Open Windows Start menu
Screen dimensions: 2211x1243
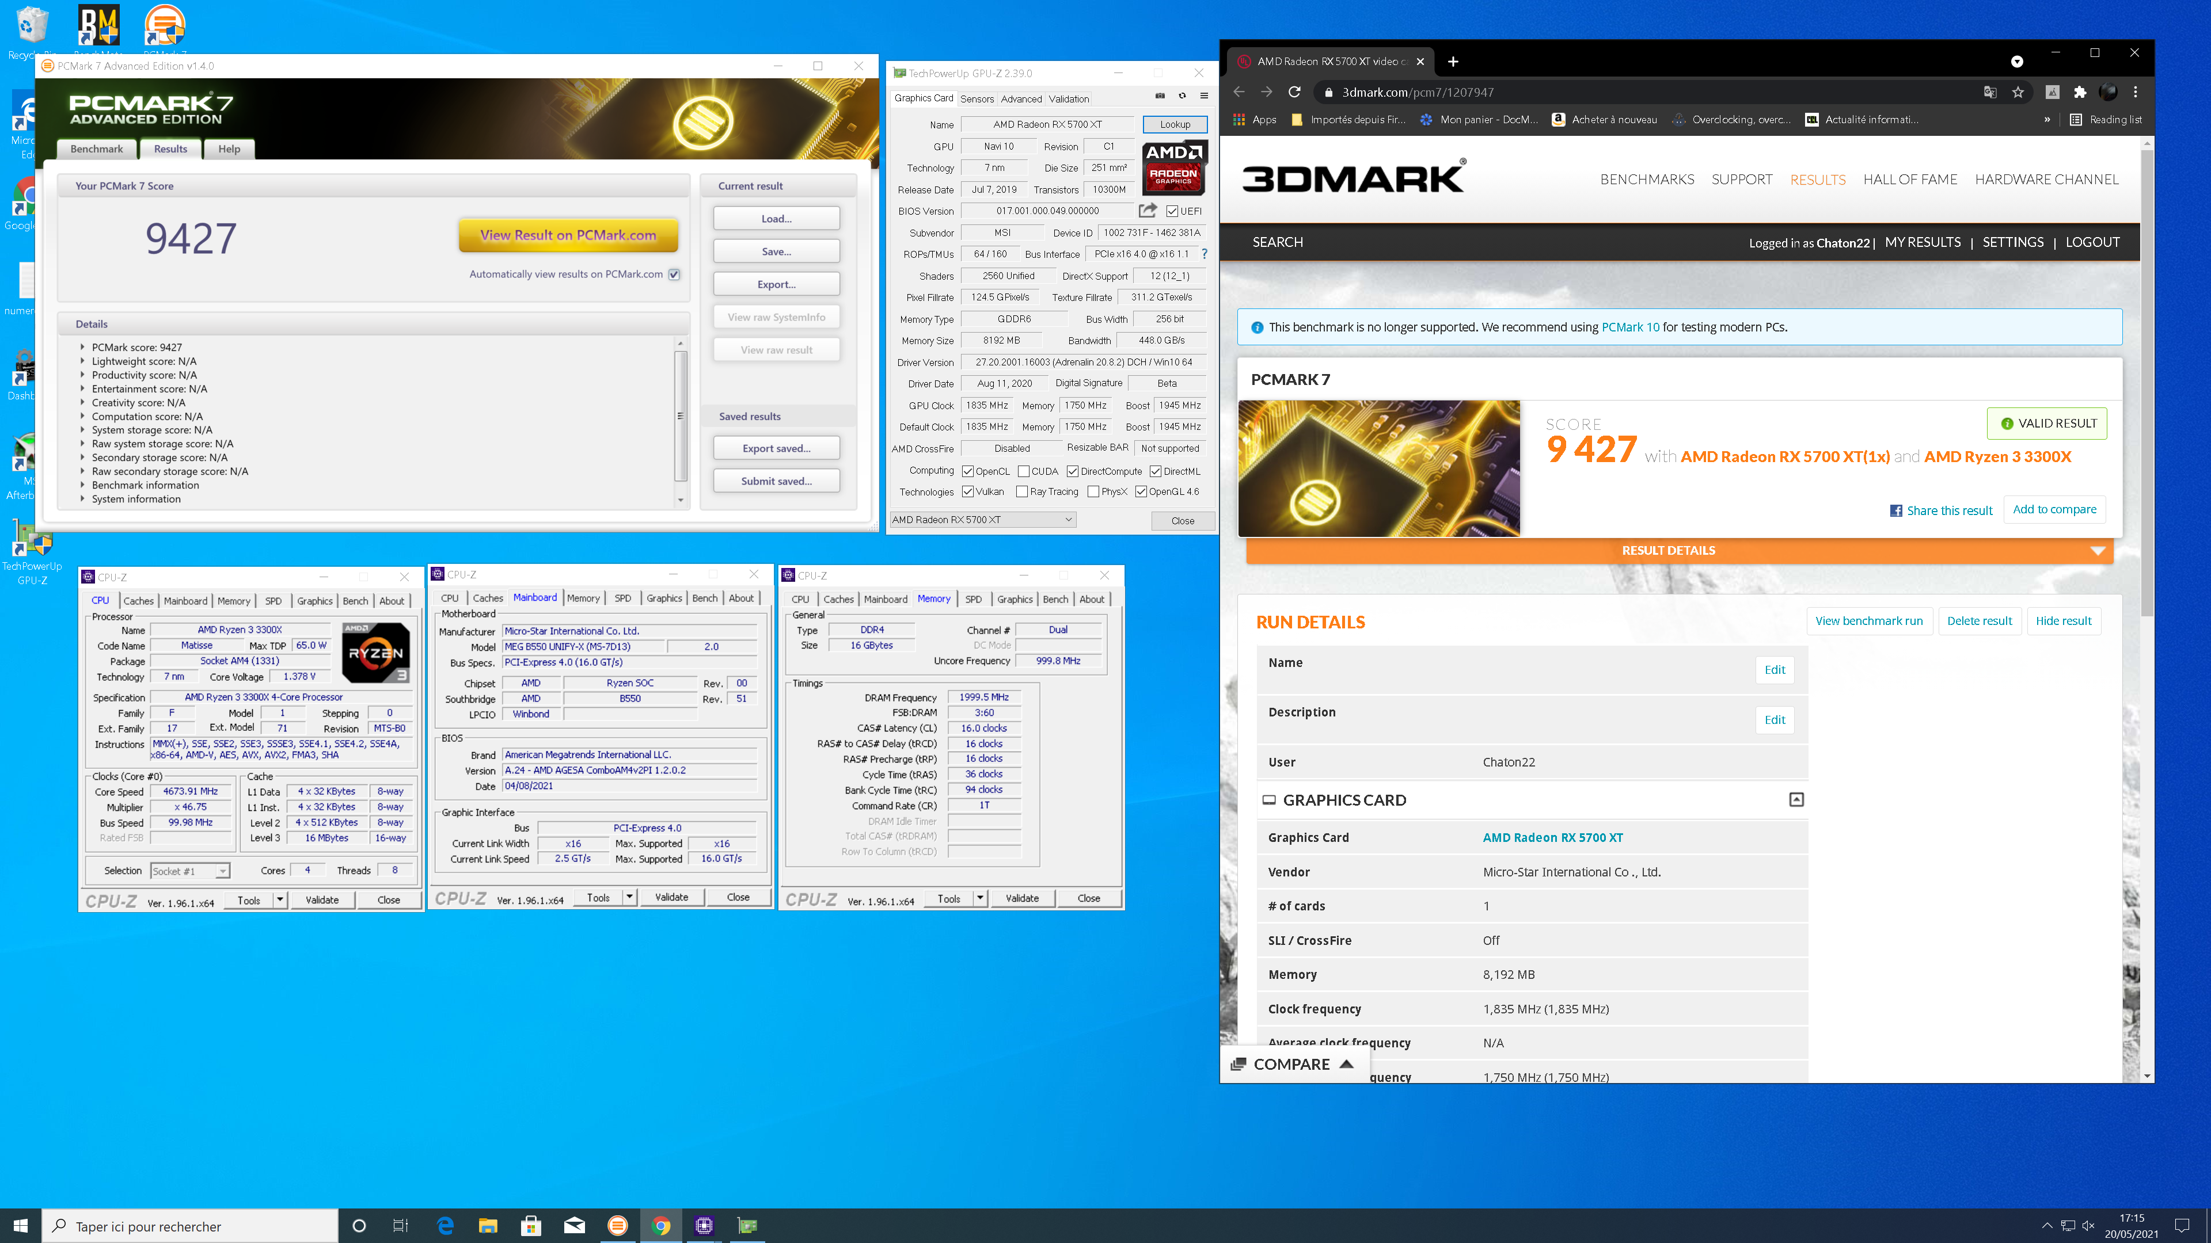(x=21, y=1226)
